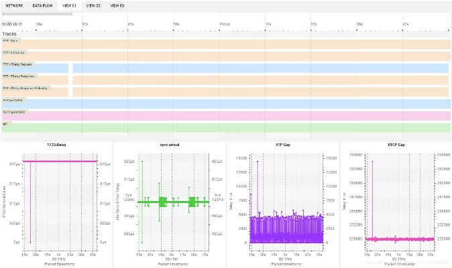Switch to the NETWORK tab
This screenshot has width=452, height=268.
click(x=15, y=5)
